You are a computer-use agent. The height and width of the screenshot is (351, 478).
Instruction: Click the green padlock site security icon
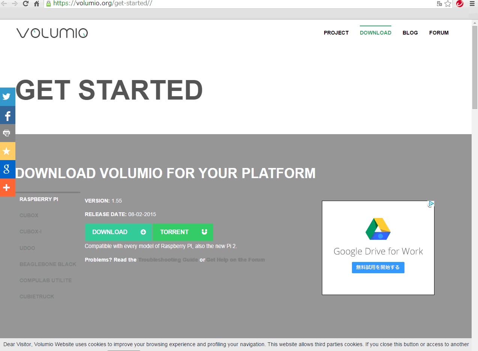pyautogui.click(x=48, y=4)
